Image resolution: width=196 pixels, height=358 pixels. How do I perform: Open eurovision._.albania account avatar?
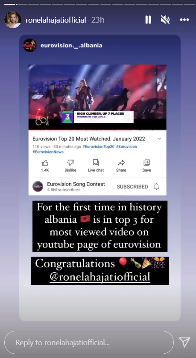point(30,45)
